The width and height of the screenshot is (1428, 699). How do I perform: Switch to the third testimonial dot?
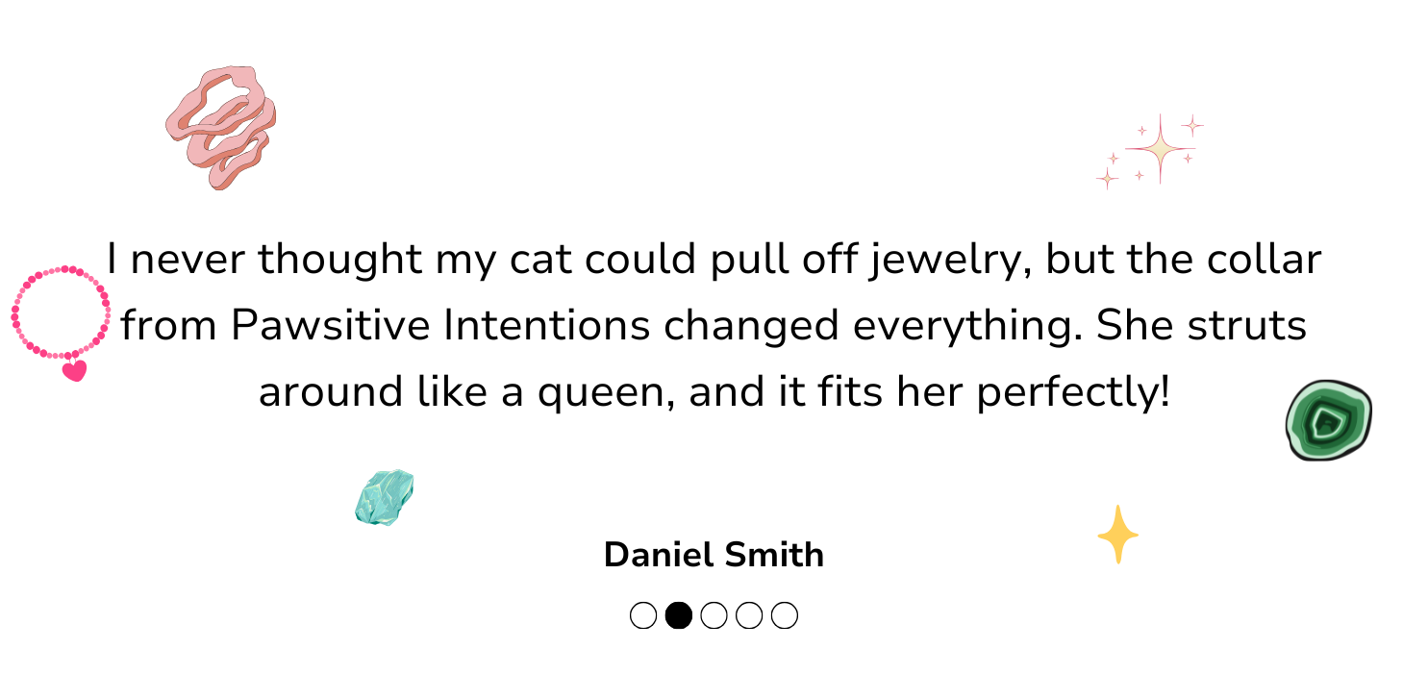pos(714,615)
